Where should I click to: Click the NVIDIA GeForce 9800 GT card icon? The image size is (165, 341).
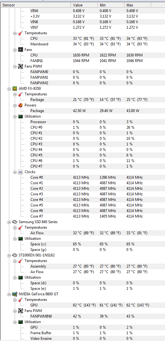[15, 294]
